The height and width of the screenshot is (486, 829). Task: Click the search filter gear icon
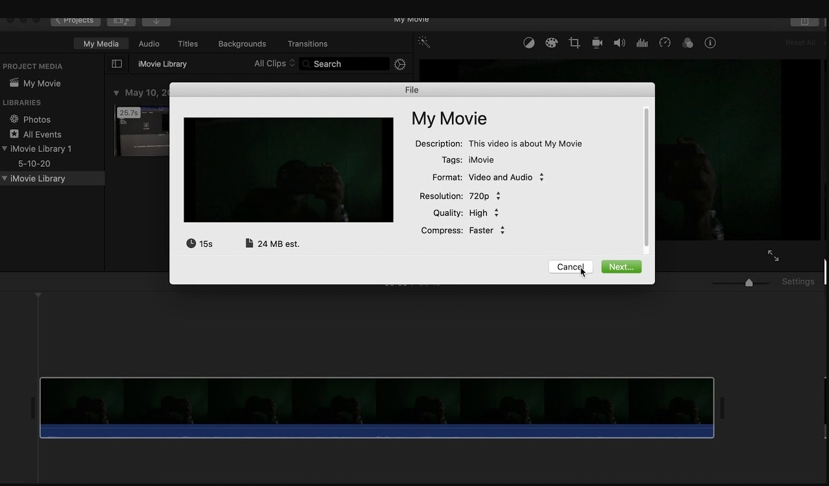400,64
